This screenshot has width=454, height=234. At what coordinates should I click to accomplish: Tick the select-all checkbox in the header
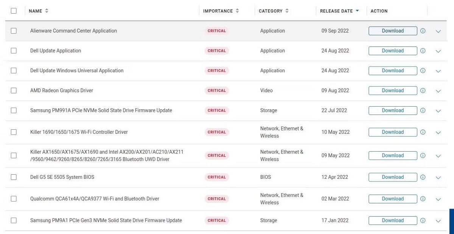[14, 11]
